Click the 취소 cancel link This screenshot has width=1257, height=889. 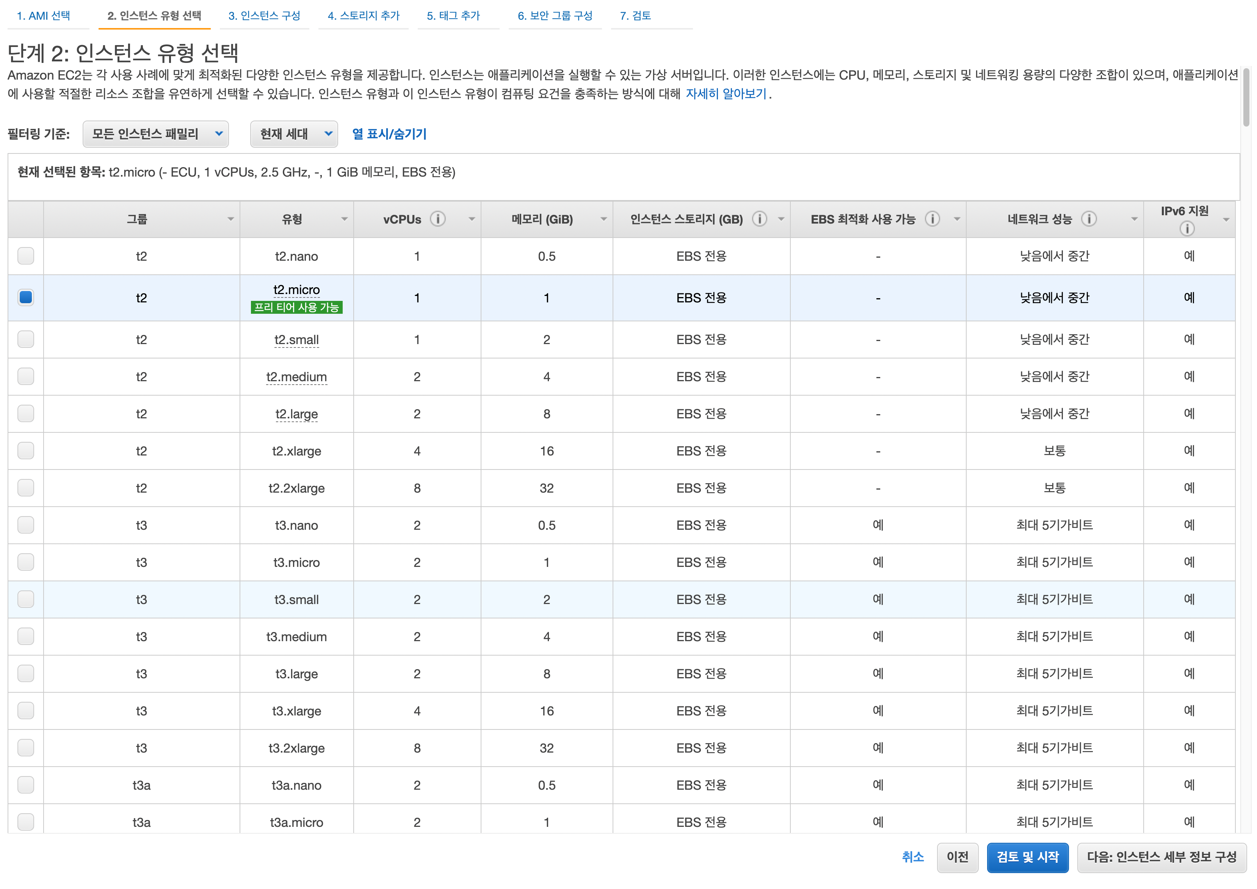pyautogui.click(x=913, y=857)
